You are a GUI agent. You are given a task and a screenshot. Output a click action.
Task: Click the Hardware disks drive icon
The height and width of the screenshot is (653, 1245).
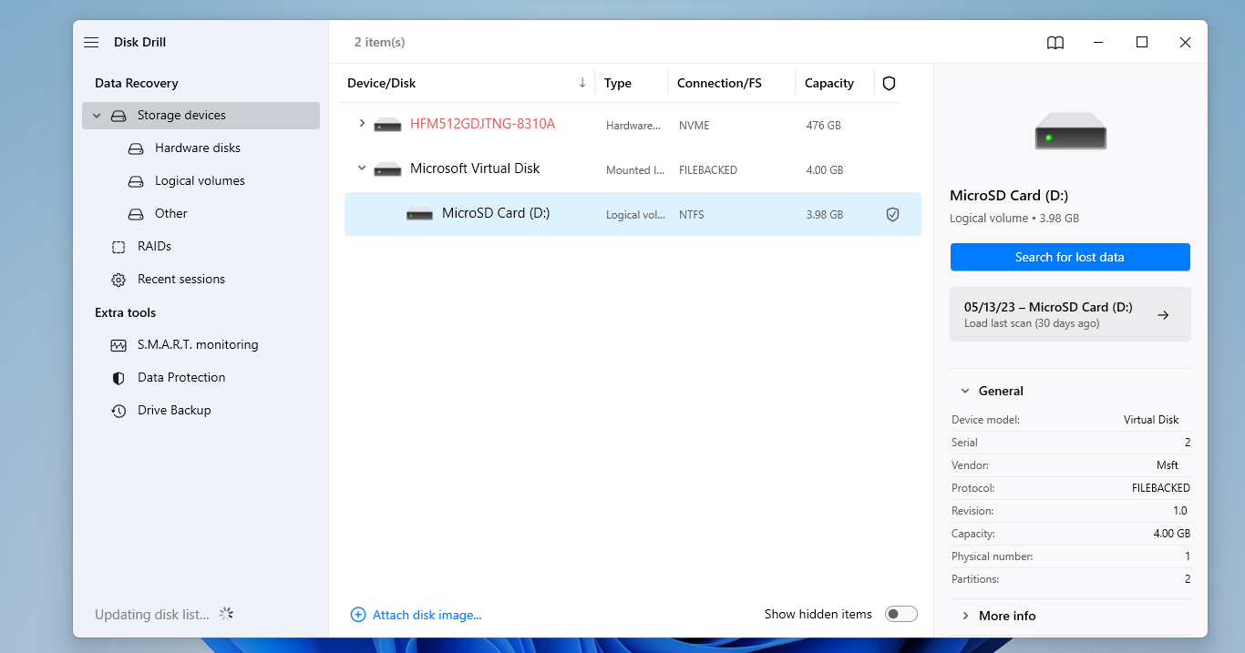coord(136,148)
